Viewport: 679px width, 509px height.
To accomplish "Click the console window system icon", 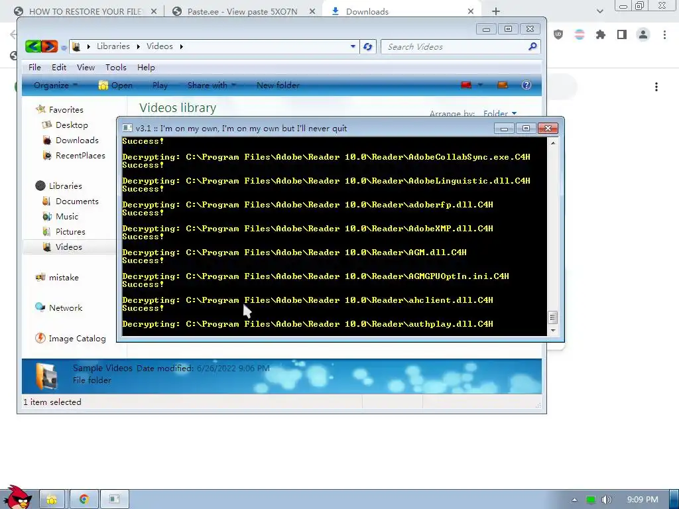I will point(127,128).
